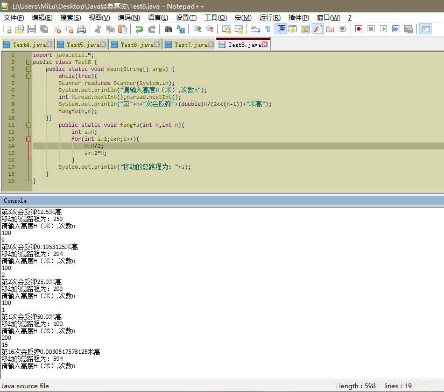The width and height of the screenshot is (444, 392).
Task: Close the Test8.java tab
Action: pos(264,45)
